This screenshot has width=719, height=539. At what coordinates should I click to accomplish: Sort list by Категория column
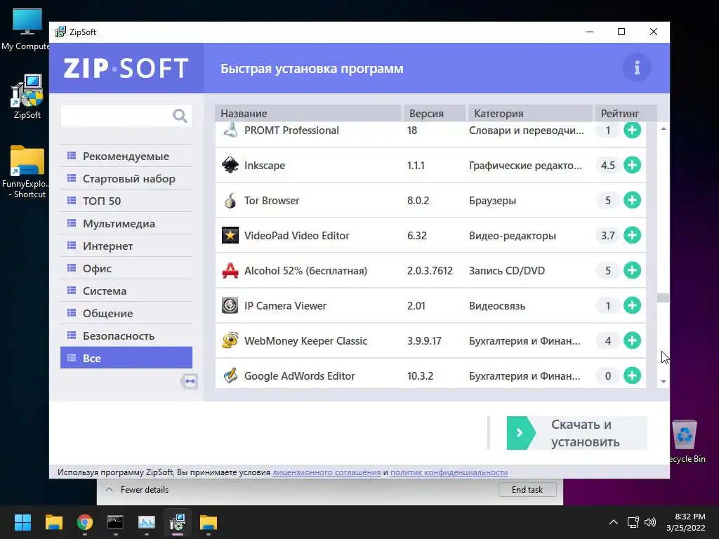point(530,113)
